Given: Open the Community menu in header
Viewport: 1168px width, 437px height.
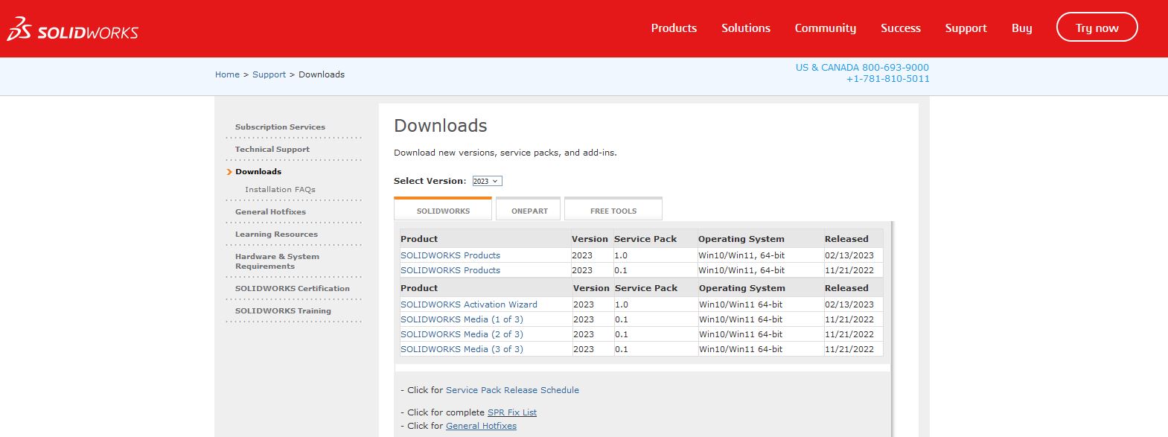Looking at the screenshot, I should coord(825,28).
